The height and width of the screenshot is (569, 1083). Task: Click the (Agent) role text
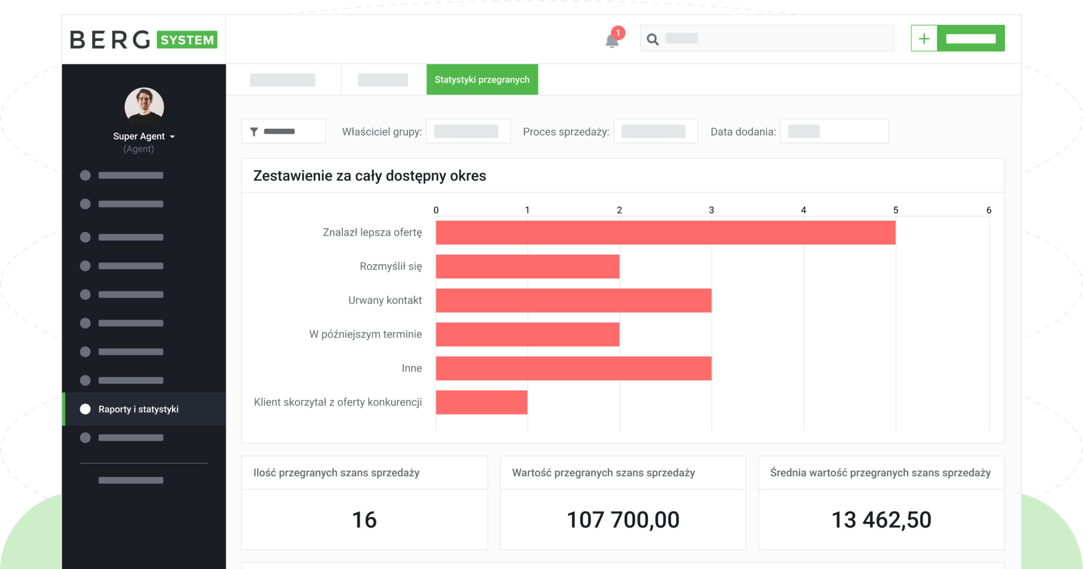[139, 149]
